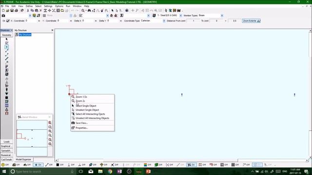Click the X-Coordinate input field
Viewport: 312px width, 175px height.
click(31, 20)
